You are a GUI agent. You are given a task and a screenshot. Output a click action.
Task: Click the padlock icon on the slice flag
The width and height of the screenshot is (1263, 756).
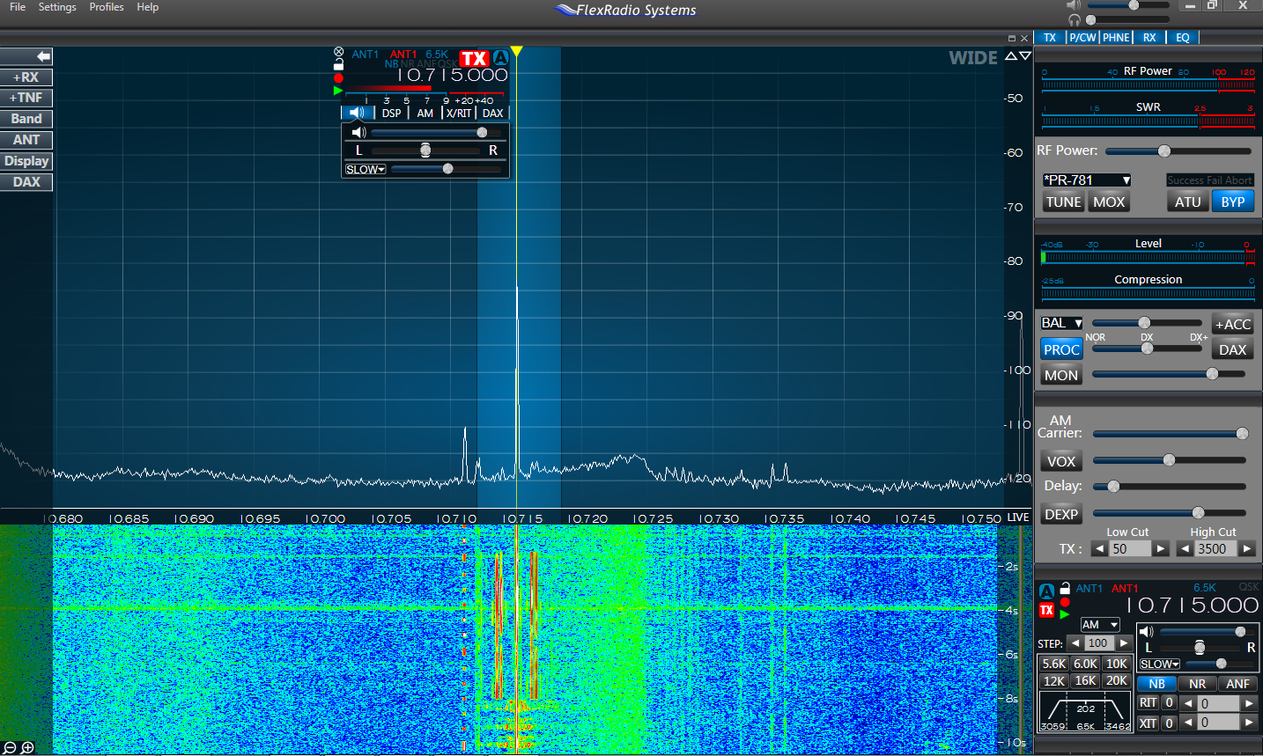click(338, 64)
